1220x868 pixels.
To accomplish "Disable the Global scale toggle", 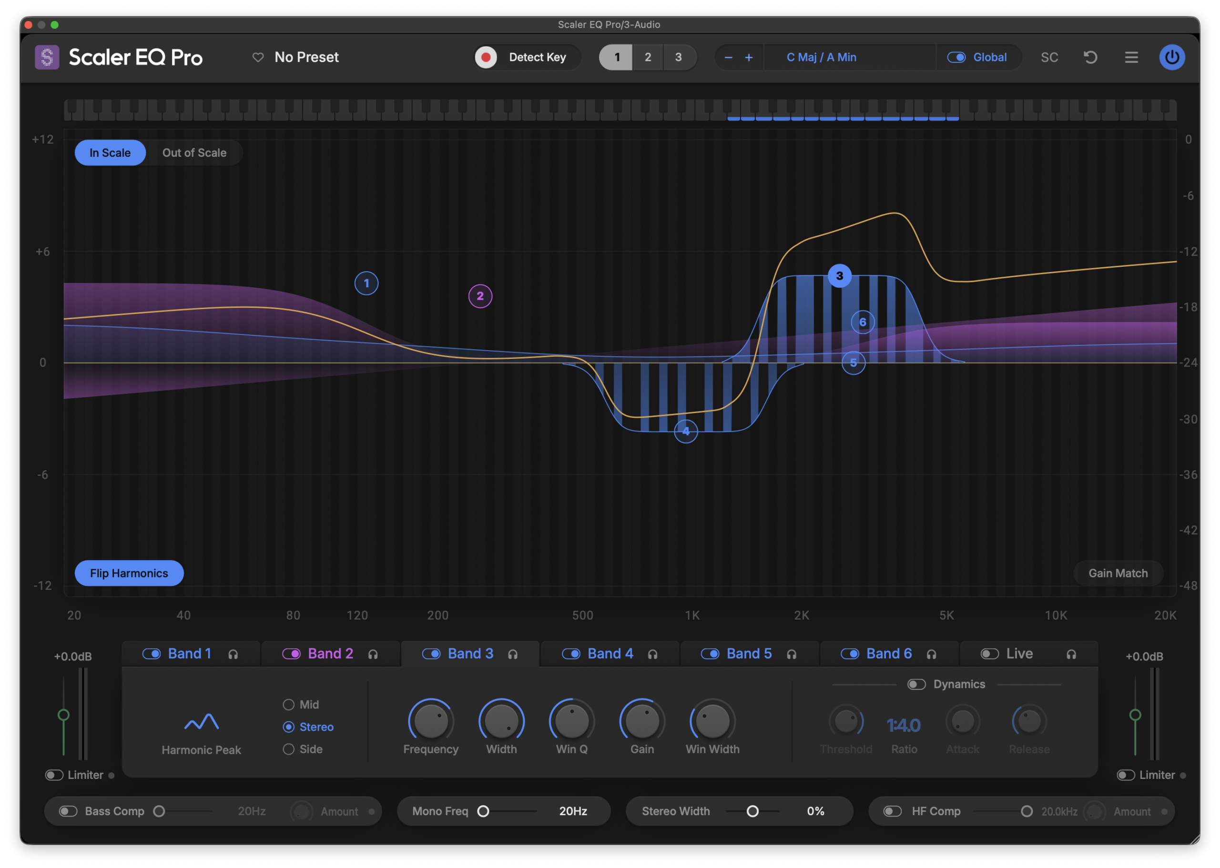I will 956,57.
